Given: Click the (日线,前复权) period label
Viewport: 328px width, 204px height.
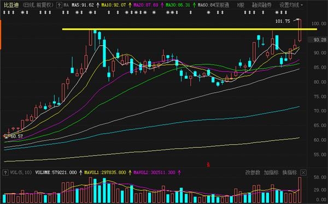Looking at the screenshot, I should (38, 5).
